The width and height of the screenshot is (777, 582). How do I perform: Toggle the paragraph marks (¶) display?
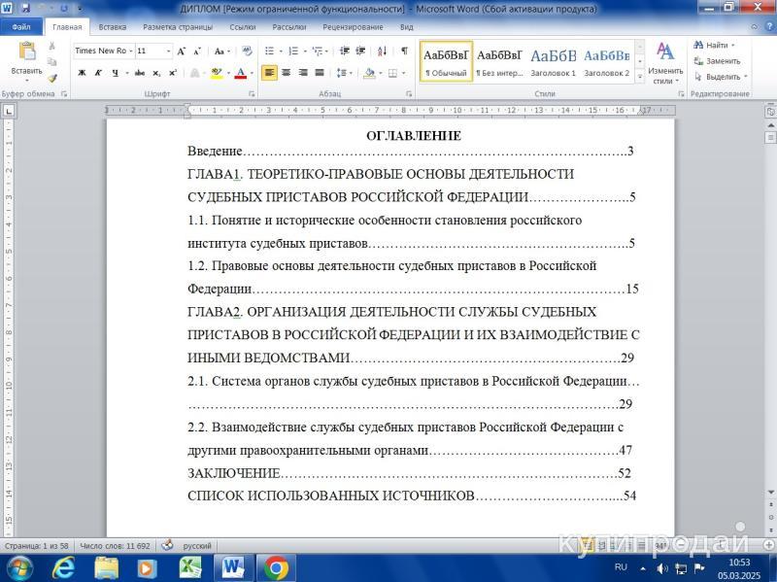[404, 51]
